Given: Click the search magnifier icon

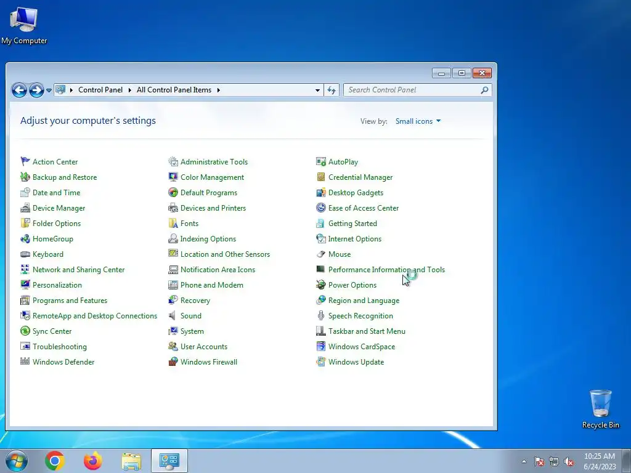Looking at the screenshot, I should click(484, 90).
